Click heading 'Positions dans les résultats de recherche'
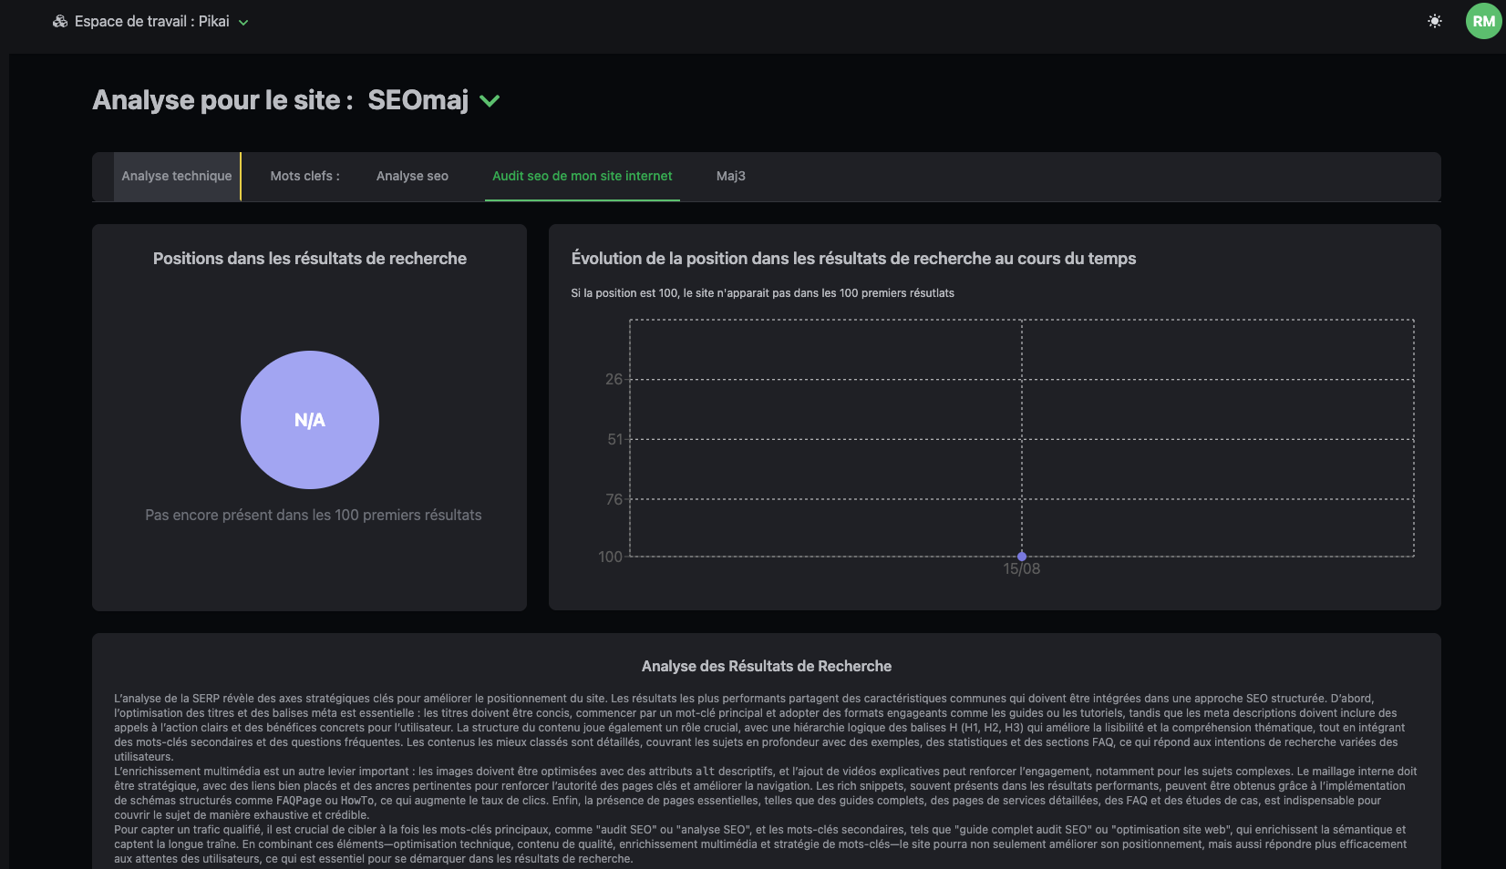1506x869 pixels. point(310,259)
